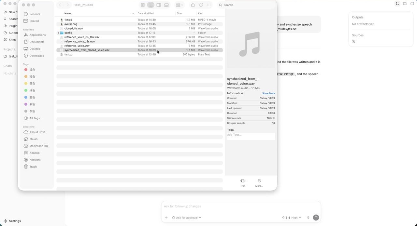Click the Share toolbar icon

click(x=193, y=5)
